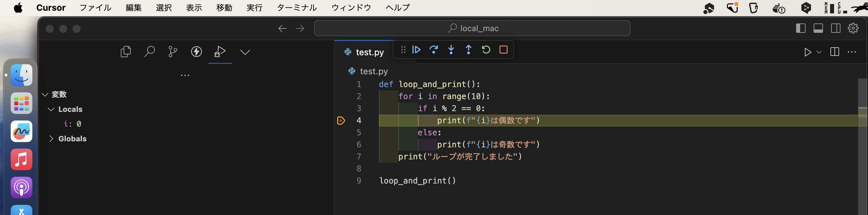The height and width of the screenshot is (215, 868).
Task: Open Finder from the Dock
Action: [21, 75]
